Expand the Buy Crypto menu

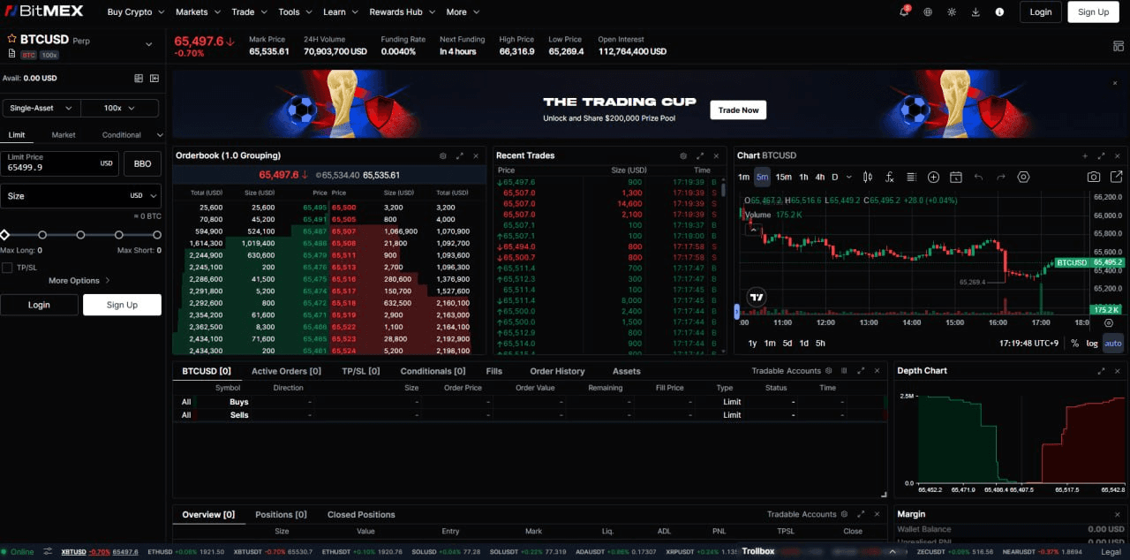[135, 12]
